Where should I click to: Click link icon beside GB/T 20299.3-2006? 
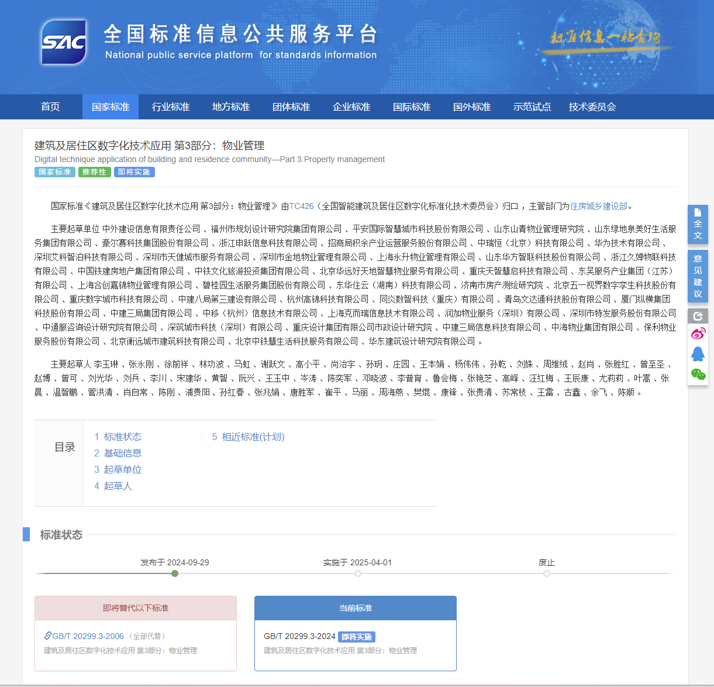[x=48, y=636]
